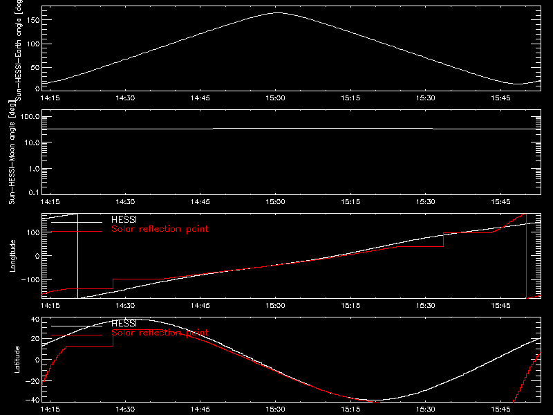Select 14:45 label under Latitude plot
The image size is (553, 415).
click(200, 409)
